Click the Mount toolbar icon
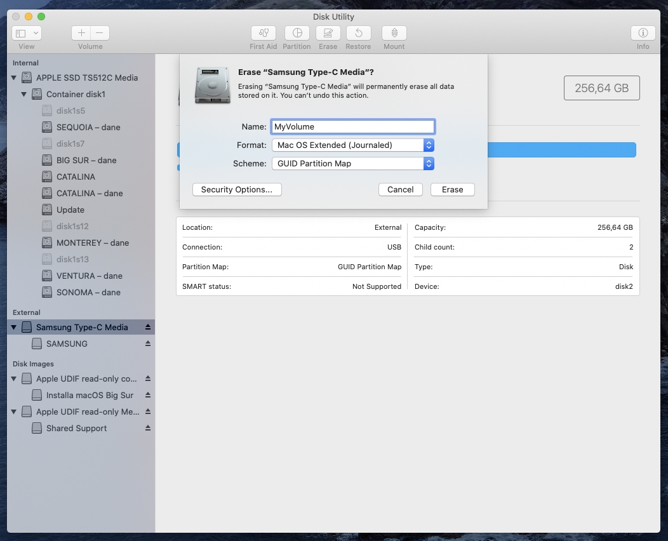This screenshot has height=541, width=668. click(x=394, y=33)
